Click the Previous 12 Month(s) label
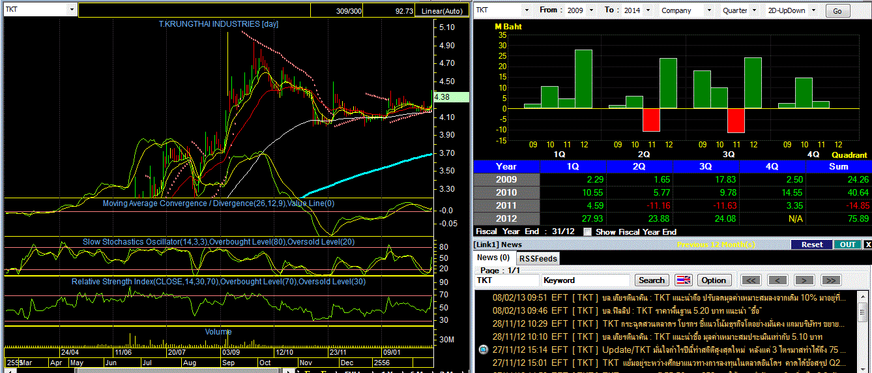 716,245
